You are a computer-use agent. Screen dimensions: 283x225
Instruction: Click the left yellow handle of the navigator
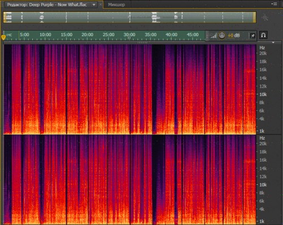point(5,18)
